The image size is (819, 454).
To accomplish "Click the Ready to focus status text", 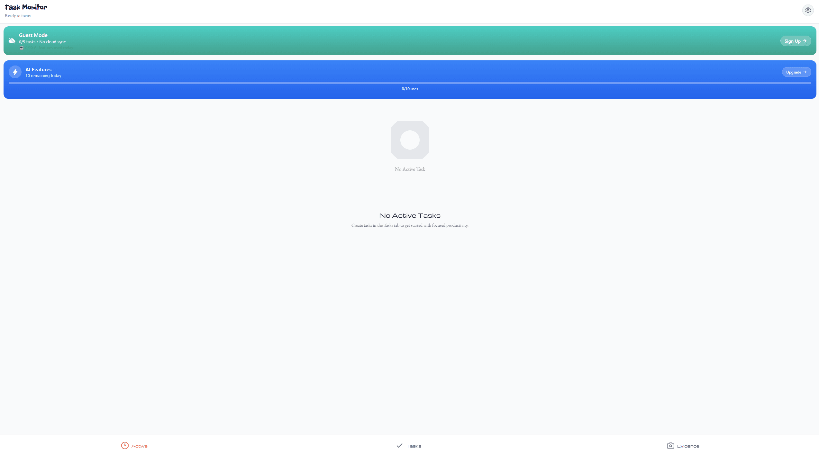I will coord(18,16).
